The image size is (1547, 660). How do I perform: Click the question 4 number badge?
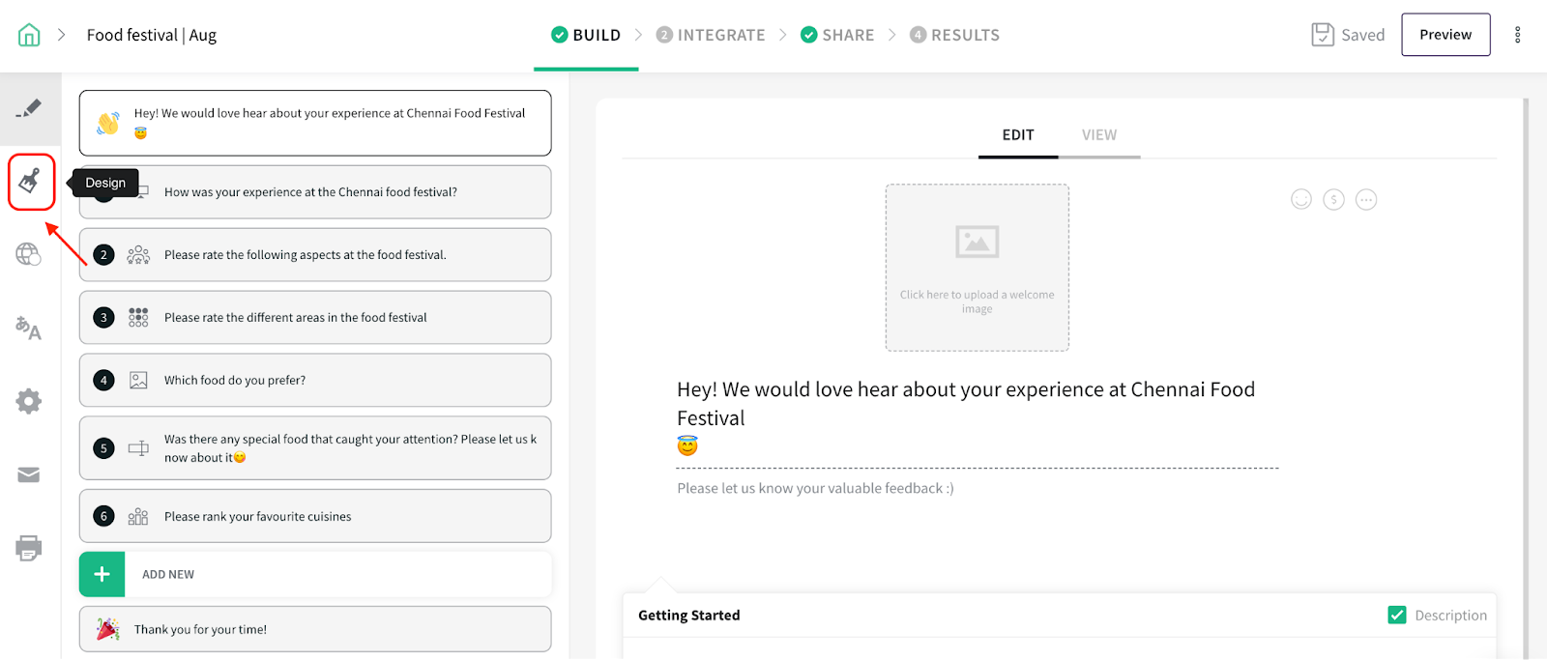(x=103, y=381)
